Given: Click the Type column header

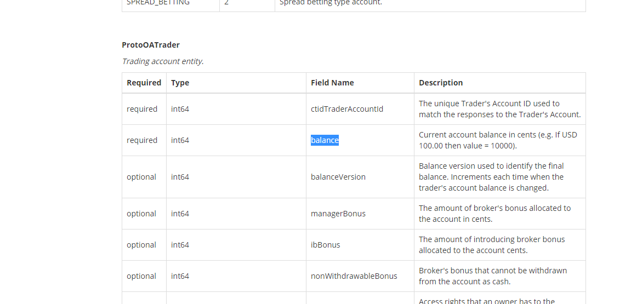Looking at the screenshot, I should pos(180,83).
